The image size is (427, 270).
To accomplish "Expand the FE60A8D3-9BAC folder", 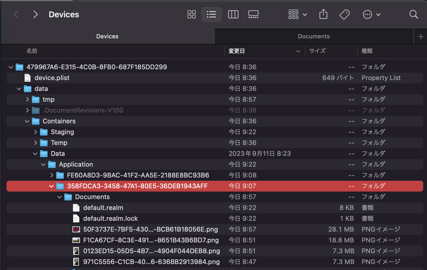I will (52, 175).
